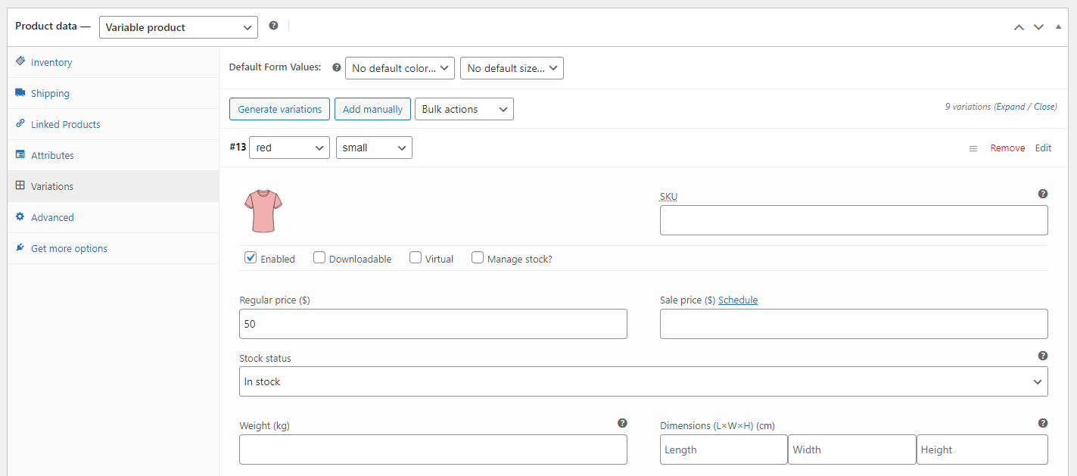This screenshot has width=1077, height=476.
Task: Focus the Height dimension field
Action: [x=982, y=450]
